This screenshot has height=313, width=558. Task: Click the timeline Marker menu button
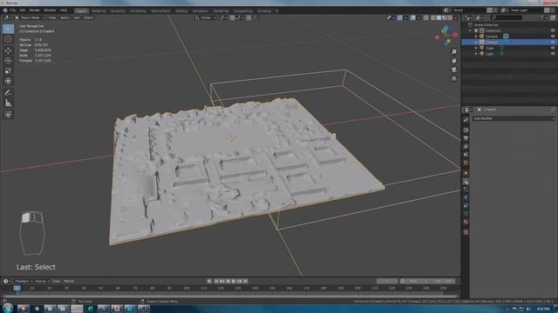(69, 281)
